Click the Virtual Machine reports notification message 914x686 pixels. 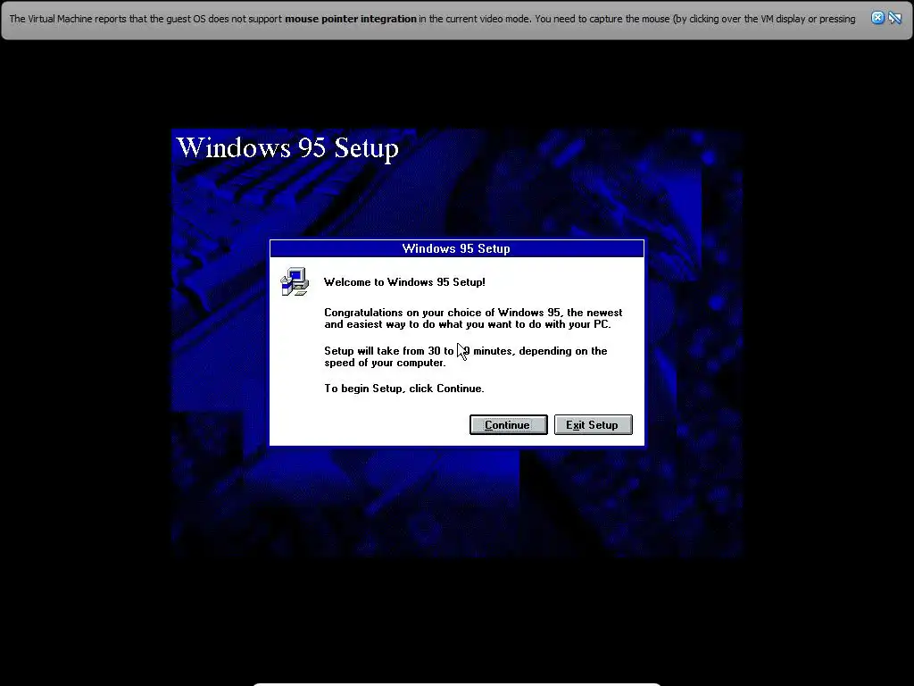tap(432, 19)
